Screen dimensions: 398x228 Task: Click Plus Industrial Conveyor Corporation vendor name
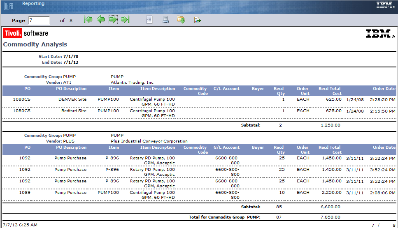(x=149, y=141)
